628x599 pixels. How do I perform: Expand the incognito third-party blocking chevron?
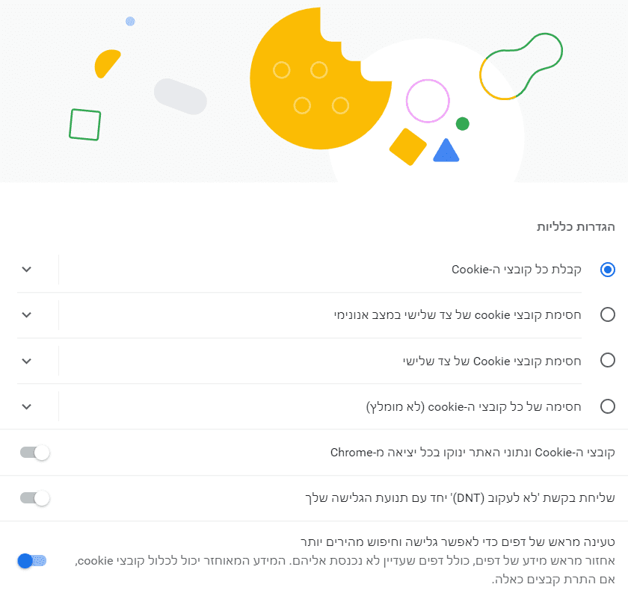coord(27,315)
